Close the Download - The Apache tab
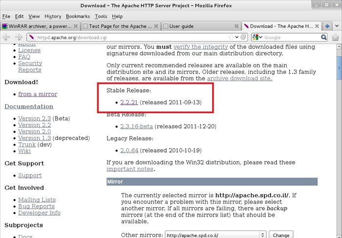The image size is (342, 238). coord(317,26)
